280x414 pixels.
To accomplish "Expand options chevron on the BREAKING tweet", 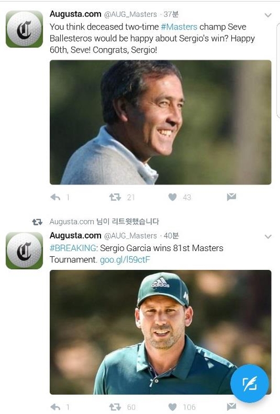I will click(x=268, y=237).
